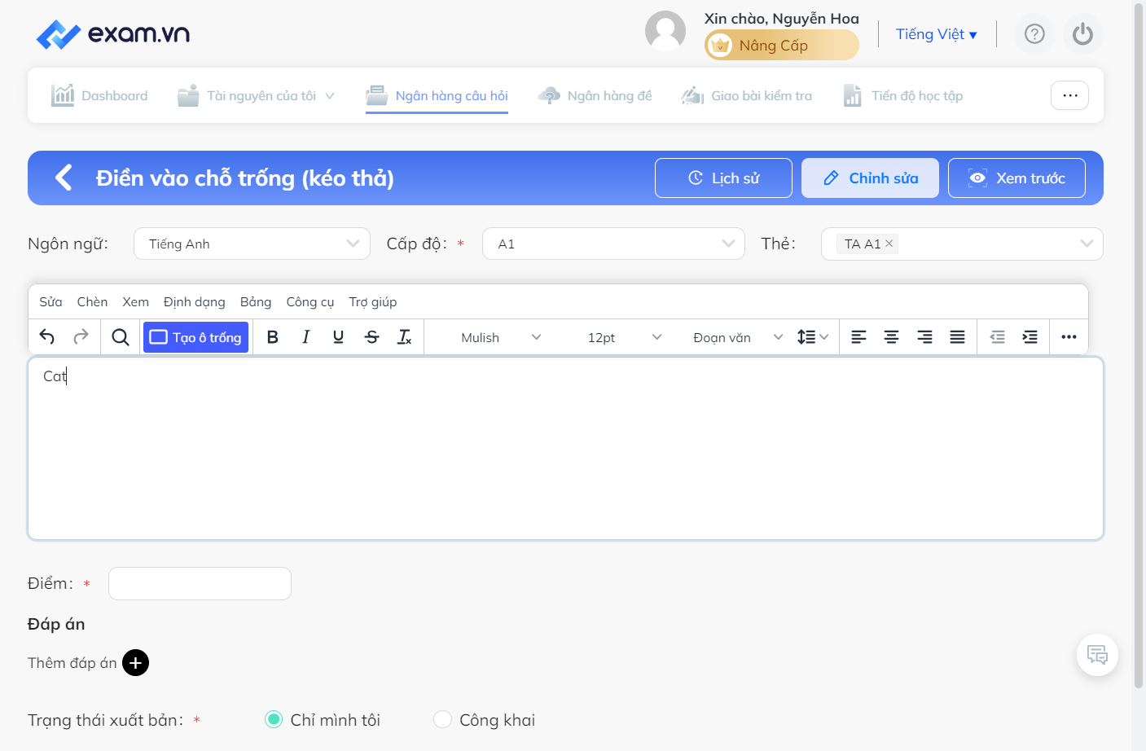The width and height of the screenshot is (1146, 751).
Task: Toggle italic formatting
Action: click(305, 337)
